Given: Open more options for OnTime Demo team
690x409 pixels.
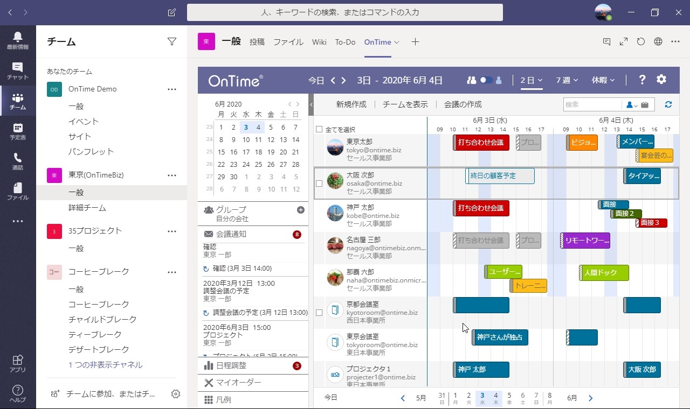Looking at the screenshot, I should coord(172,89).
